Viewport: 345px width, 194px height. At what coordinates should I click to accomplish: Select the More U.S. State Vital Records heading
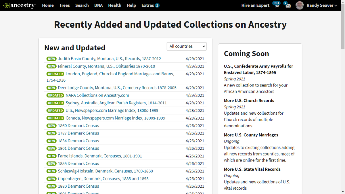coord(252,169)
